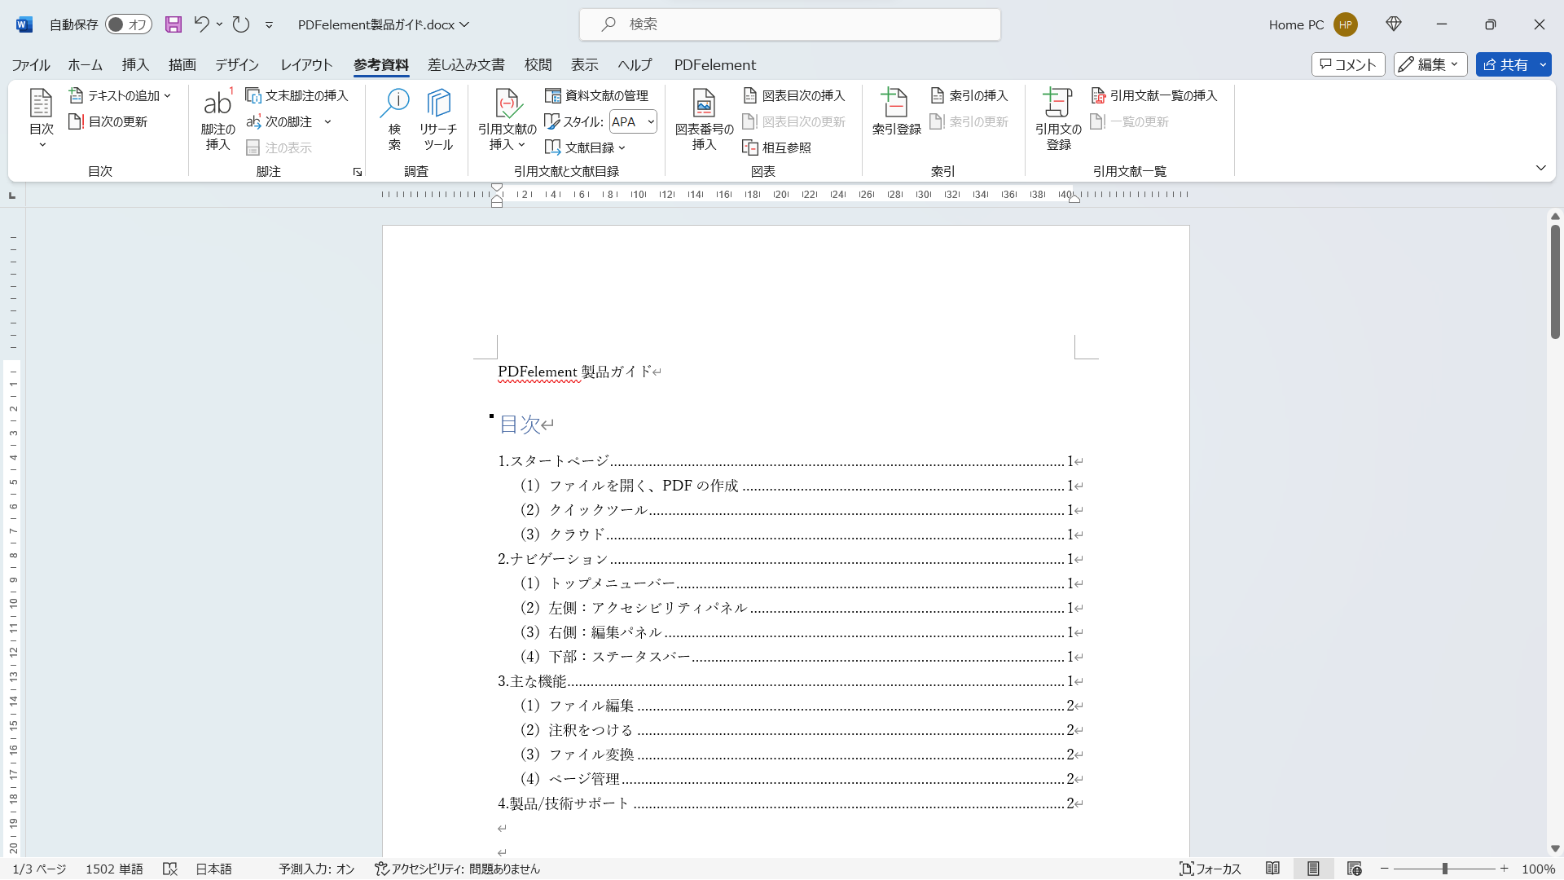Screen dimensions: 1564x880
Task: Click 索引登録 mark entry button
Action: pyautogui.click(x=896, y=112)
